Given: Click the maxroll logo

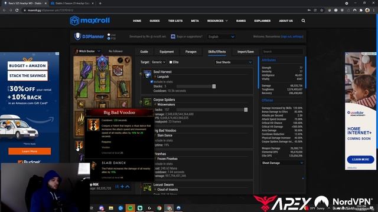Looking at the screenshot, I should point(90,21).
